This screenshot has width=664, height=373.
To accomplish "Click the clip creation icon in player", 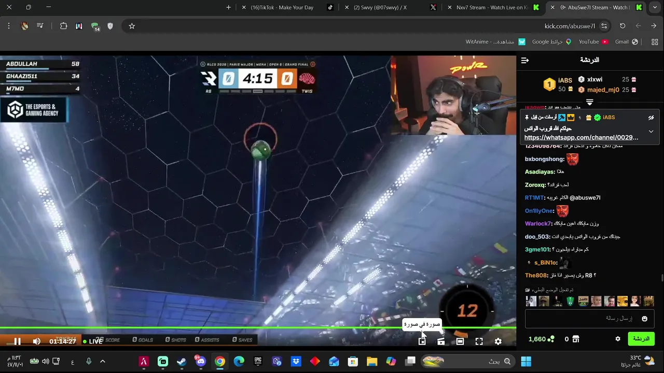I will pos(441,341).
